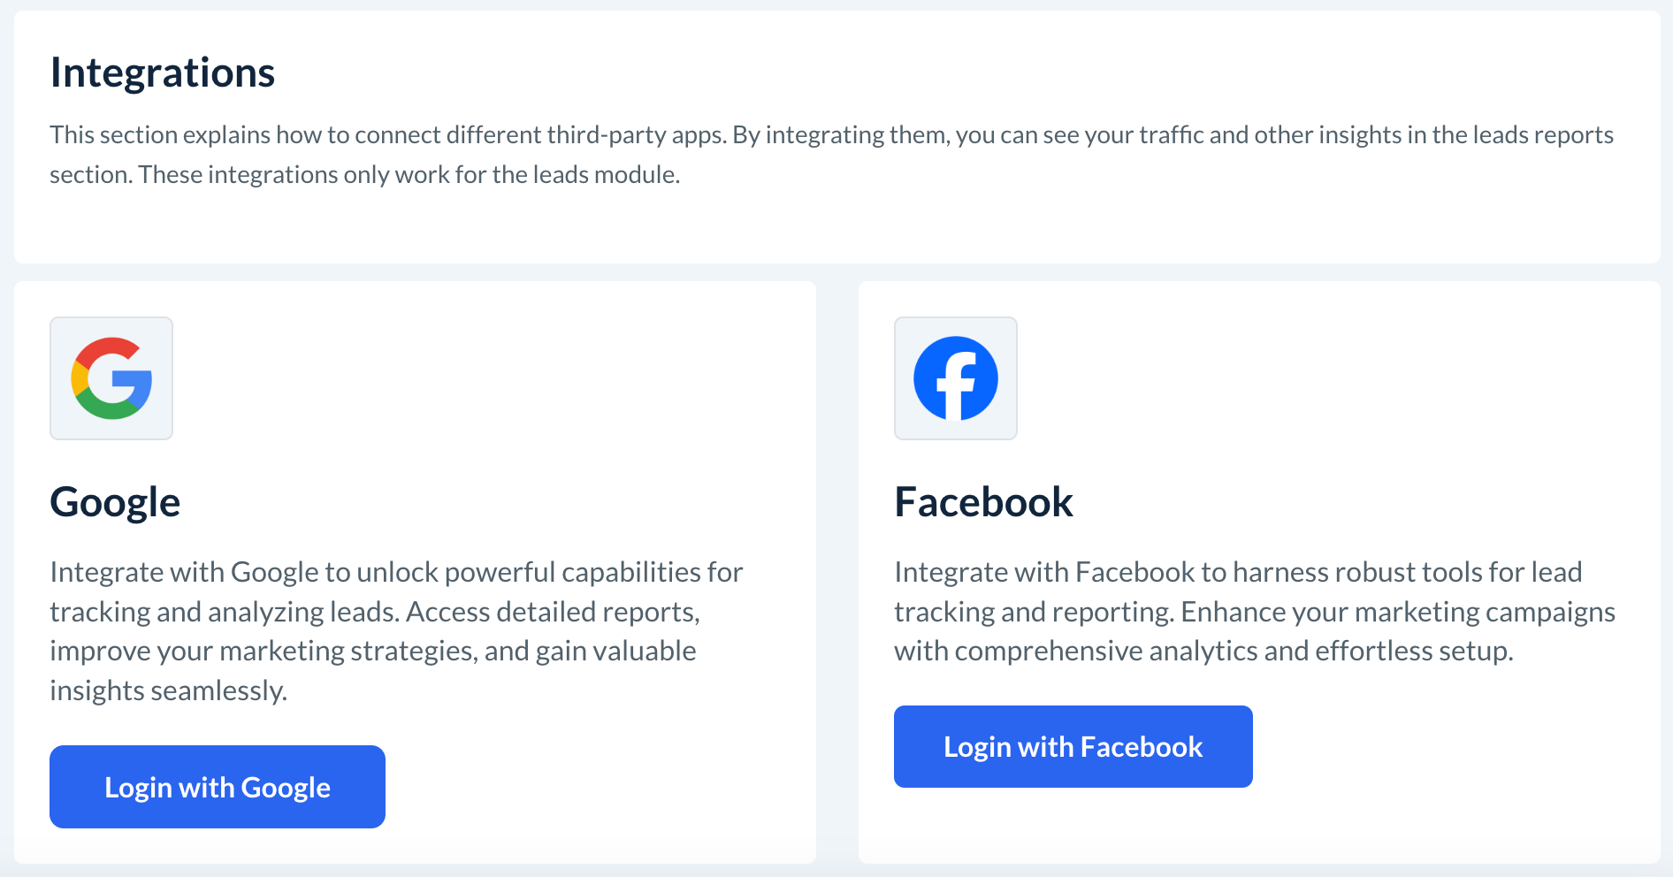Click the 'Integrate with Google to unlock' line

pos(396,572)
